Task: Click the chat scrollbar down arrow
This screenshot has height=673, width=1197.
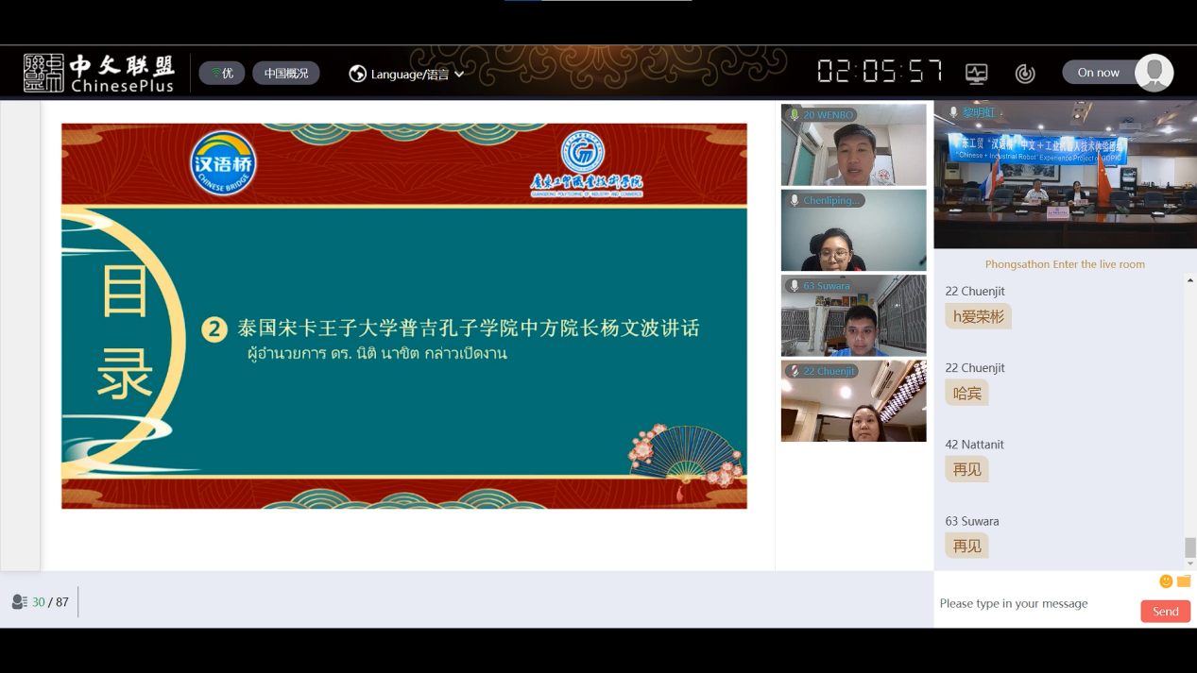Action: coord(1190,564)
